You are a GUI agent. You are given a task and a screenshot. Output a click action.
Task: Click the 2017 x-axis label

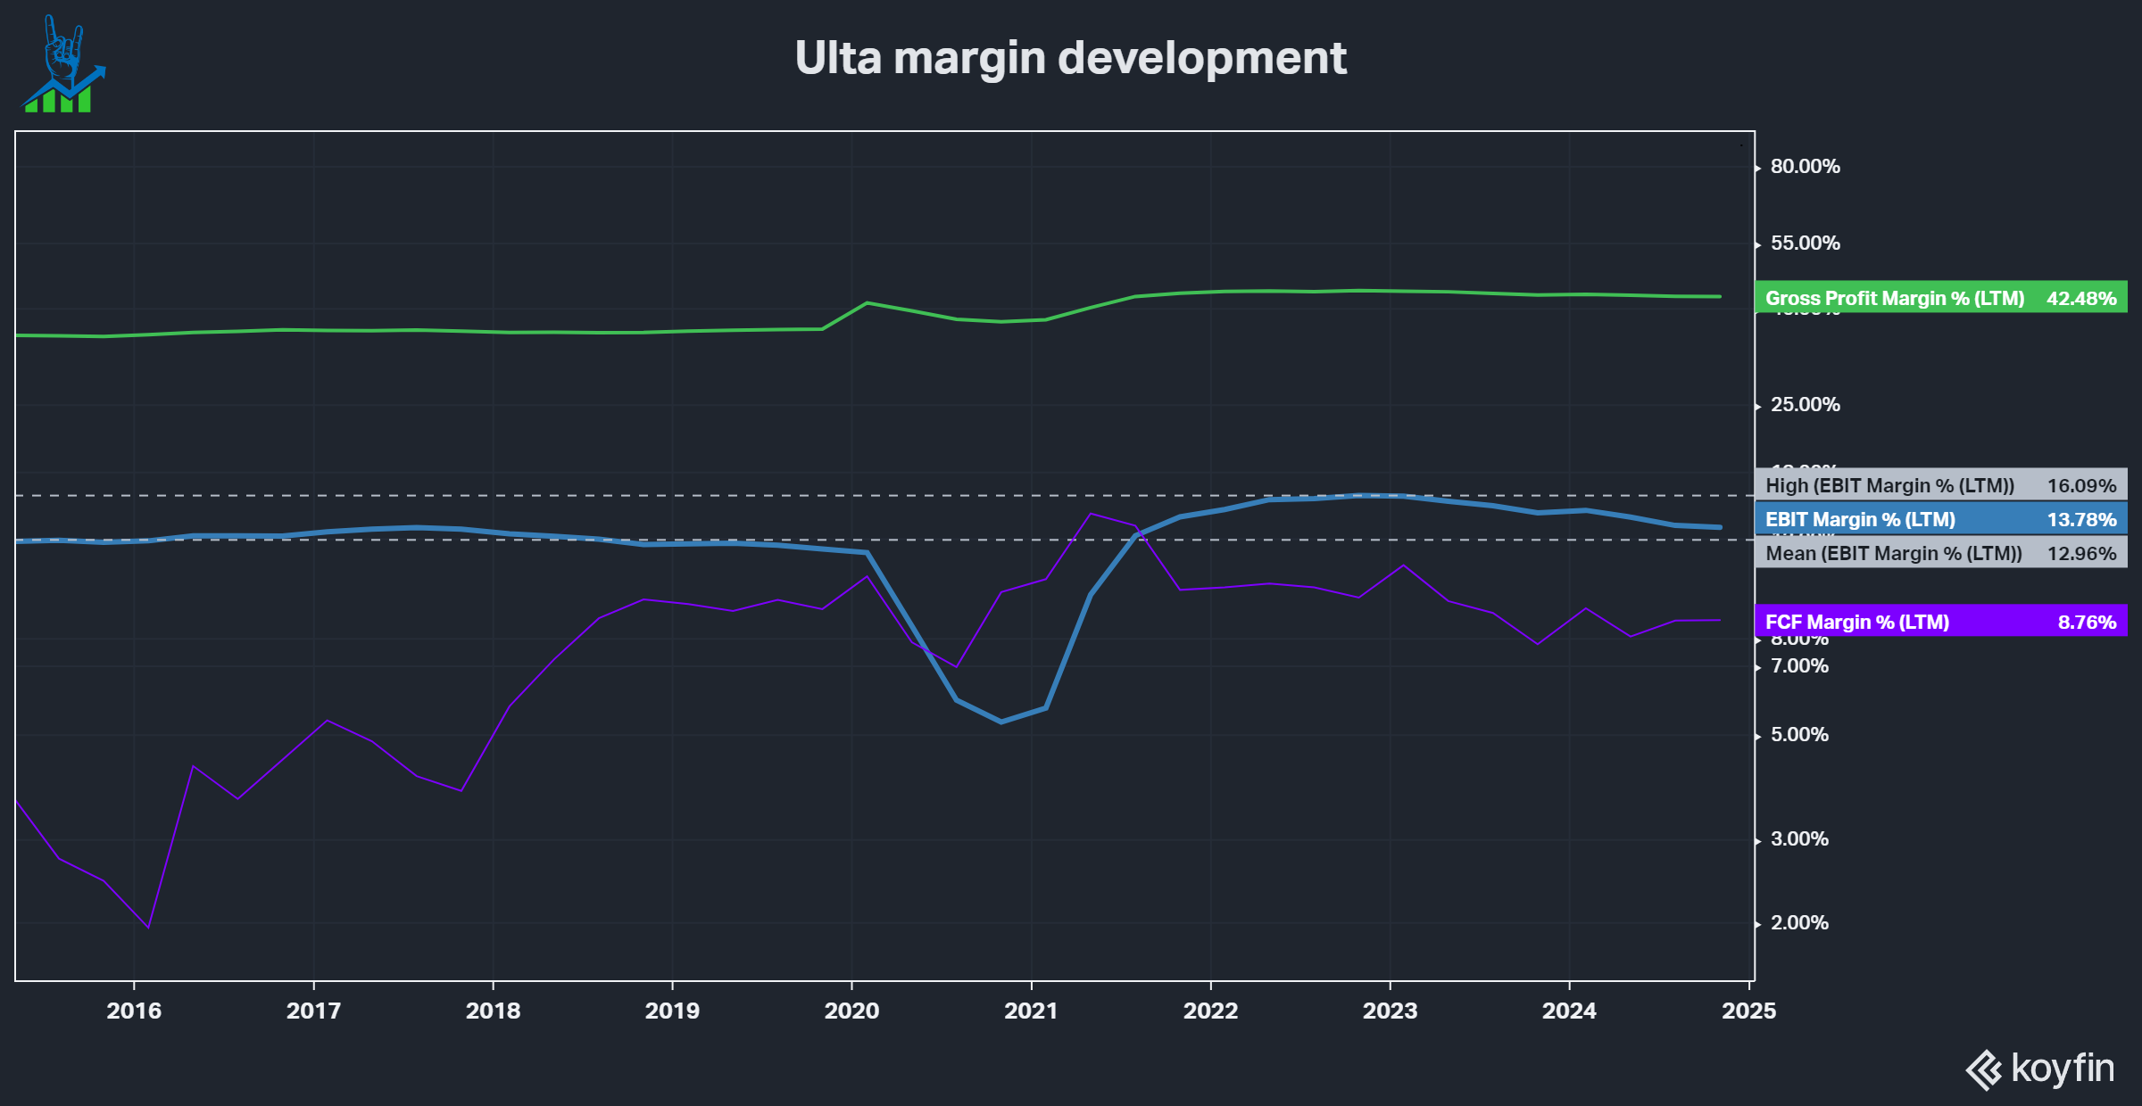(x=313, y=1011)
